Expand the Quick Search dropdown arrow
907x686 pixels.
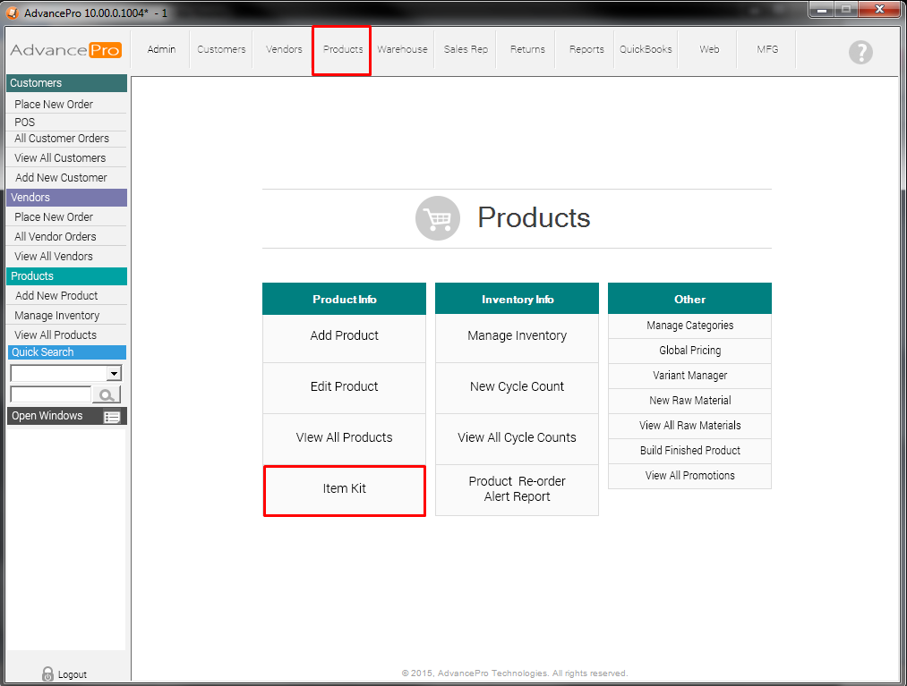[114, 374]
